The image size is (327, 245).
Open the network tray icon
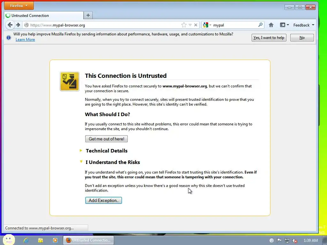[287, 241]
